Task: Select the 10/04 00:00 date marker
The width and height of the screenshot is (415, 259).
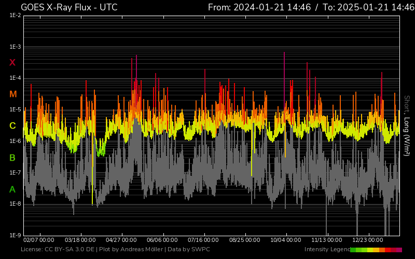Action: (x=285, y=240)
